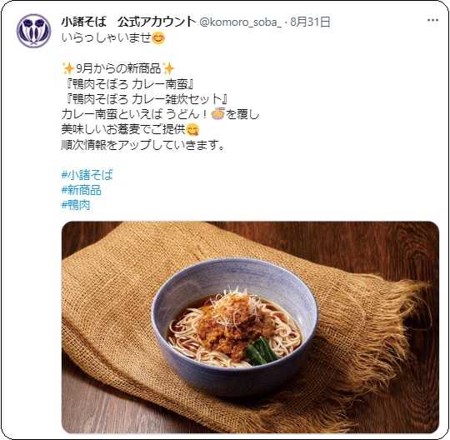Click the sparkle emoji before 9月からの新商品
450x440 pixels.
coord(68,68)
